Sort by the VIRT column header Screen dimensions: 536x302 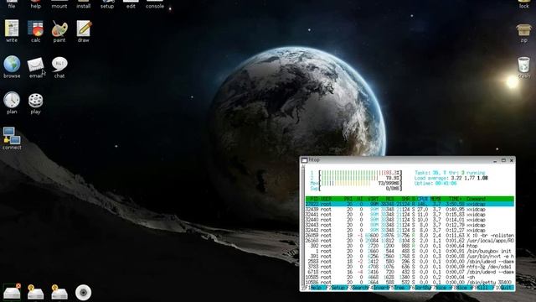point(373,199)
